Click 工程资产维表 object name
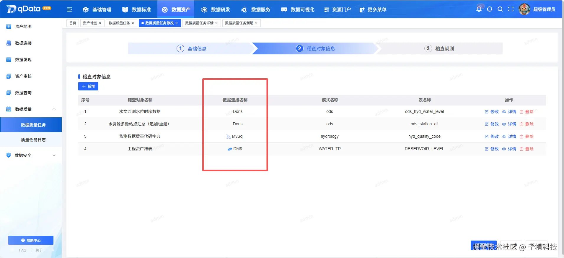Viewport: 564px width, 258px height. (x=140, y=149)
